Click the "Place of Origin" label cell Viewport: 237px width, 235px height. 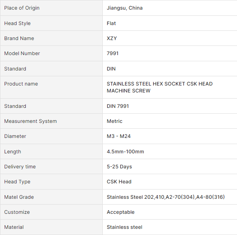[22, 8]
